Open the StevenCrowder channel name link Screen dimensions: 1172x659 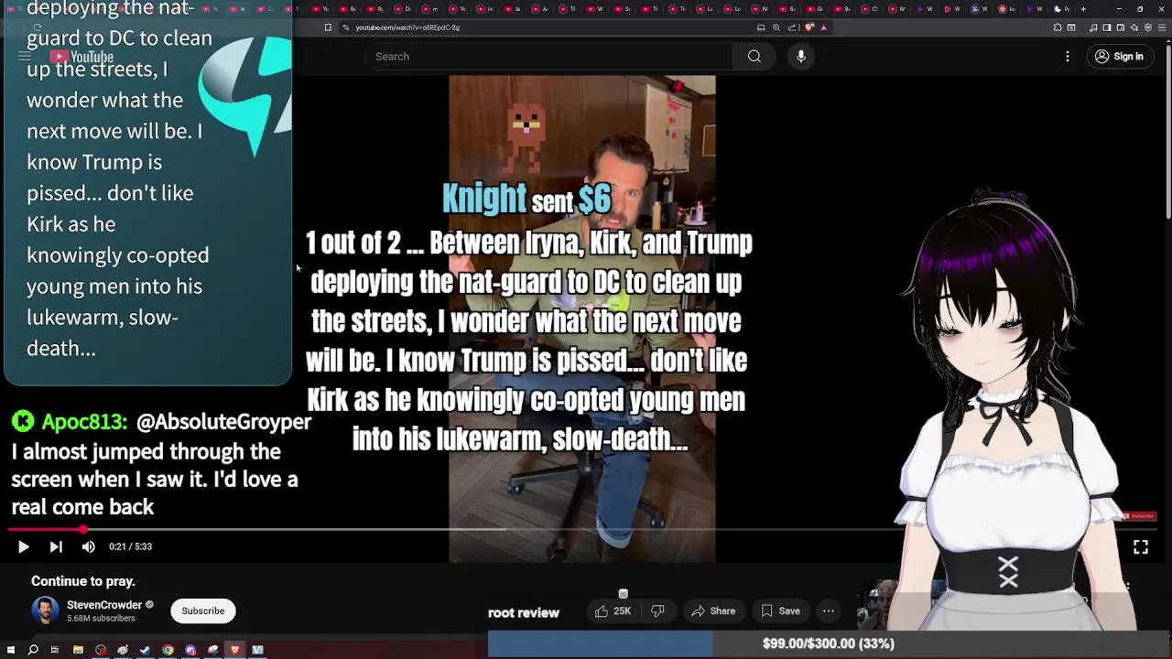pyautogui.click(x=104, y=605)
